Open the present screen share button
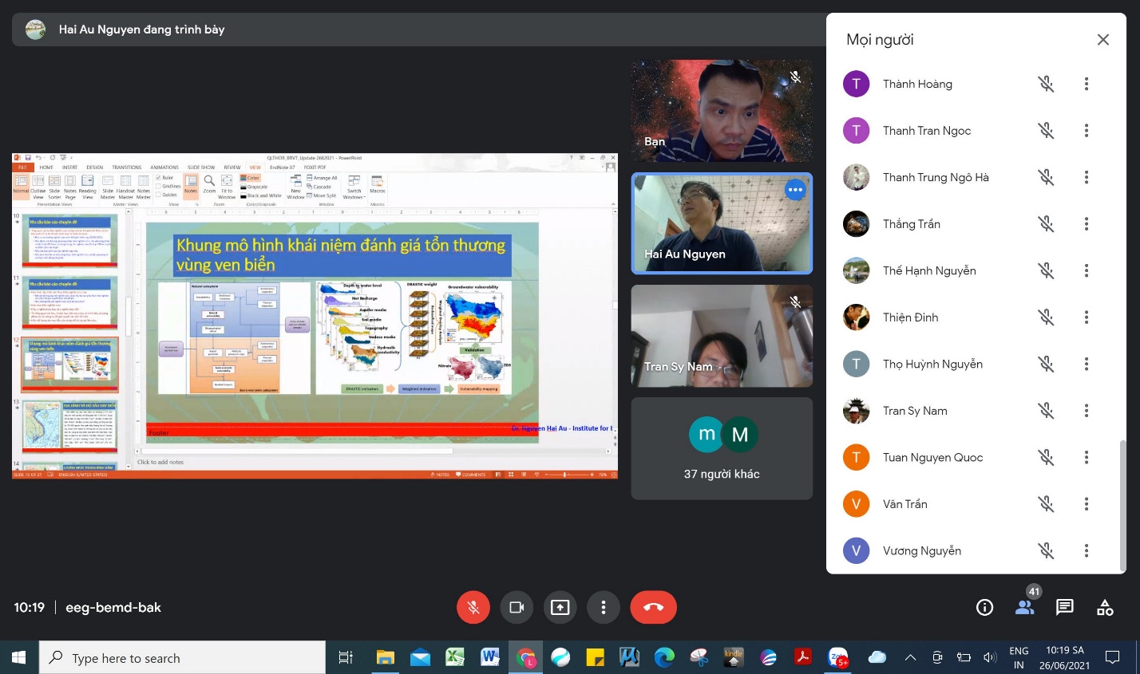 coord(560,608)
